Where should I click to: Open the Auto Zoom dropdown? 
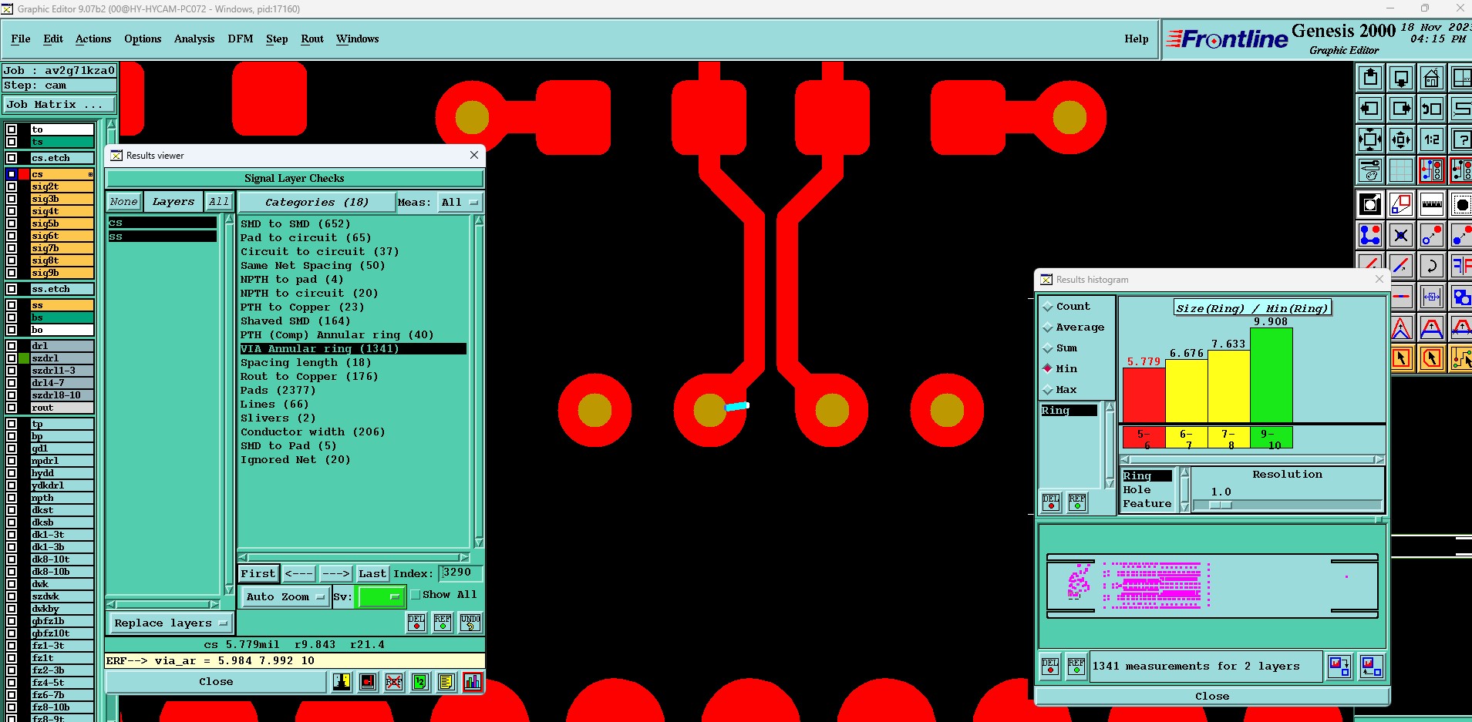point(285,596)
